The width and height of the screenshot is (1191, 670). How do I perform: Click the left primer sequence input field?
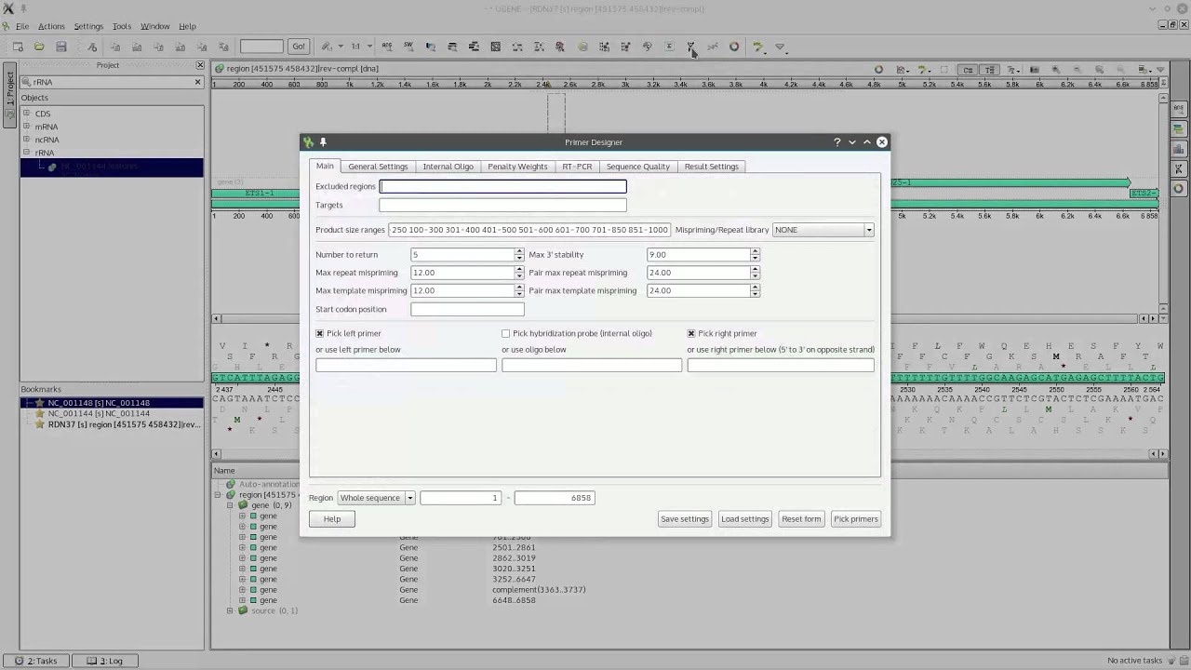point(406,366)
